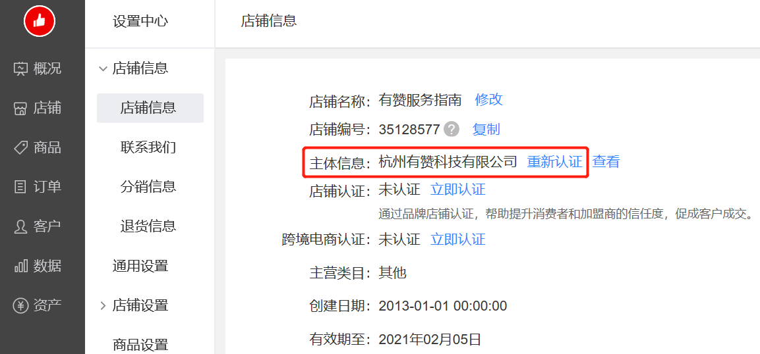Go to 分销信息 settings page
This screenshot has width=760, height=354.
[x=148, y=187]
